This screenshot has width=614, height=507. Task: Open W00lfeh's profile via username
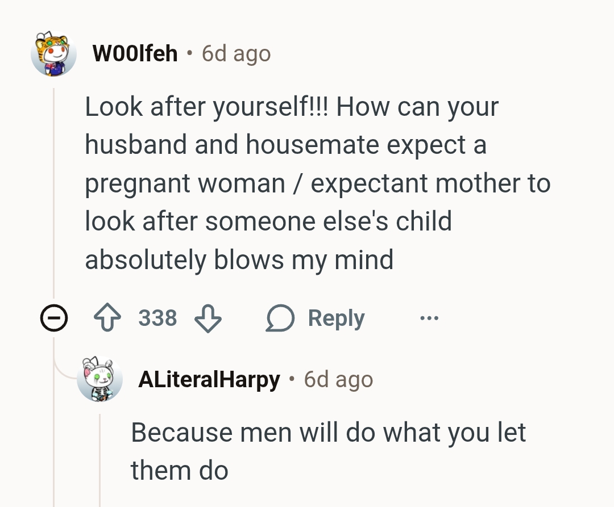pos(136,53)
